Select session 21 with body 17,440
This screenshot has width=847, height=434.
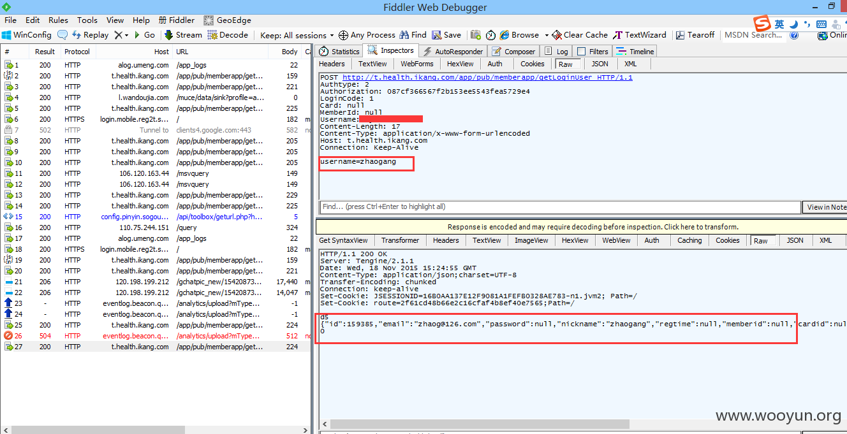click(x=156, y=282)
